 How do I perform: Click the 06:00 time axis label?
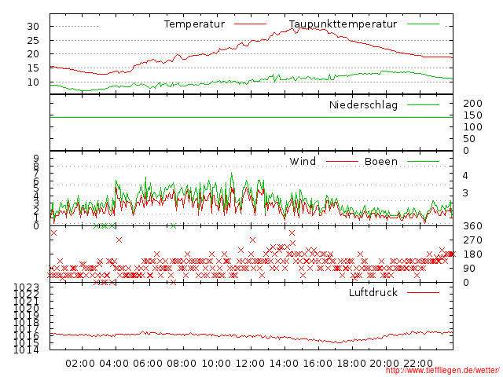click(148, 364)
